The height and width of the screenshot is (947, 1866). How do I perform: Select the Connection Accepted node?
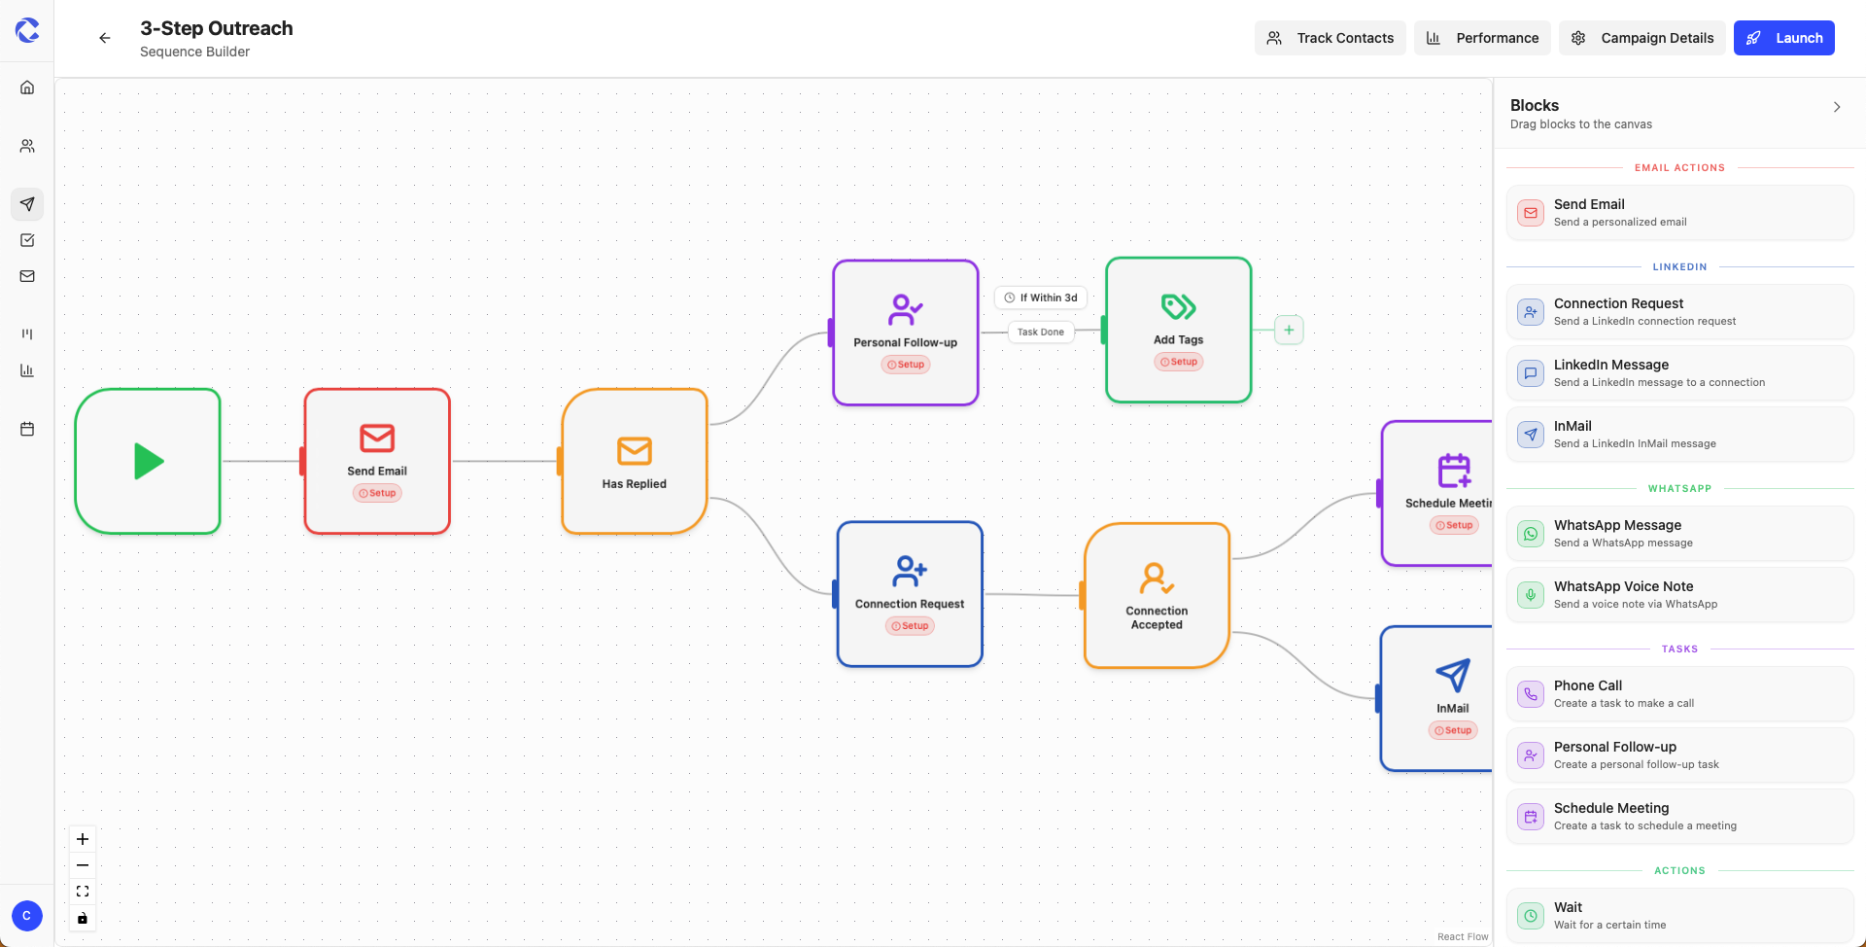(1157, 596)
